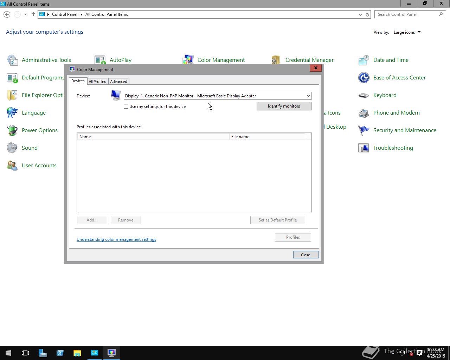Open the Phone and Modem icon

(x=364, y=113)
